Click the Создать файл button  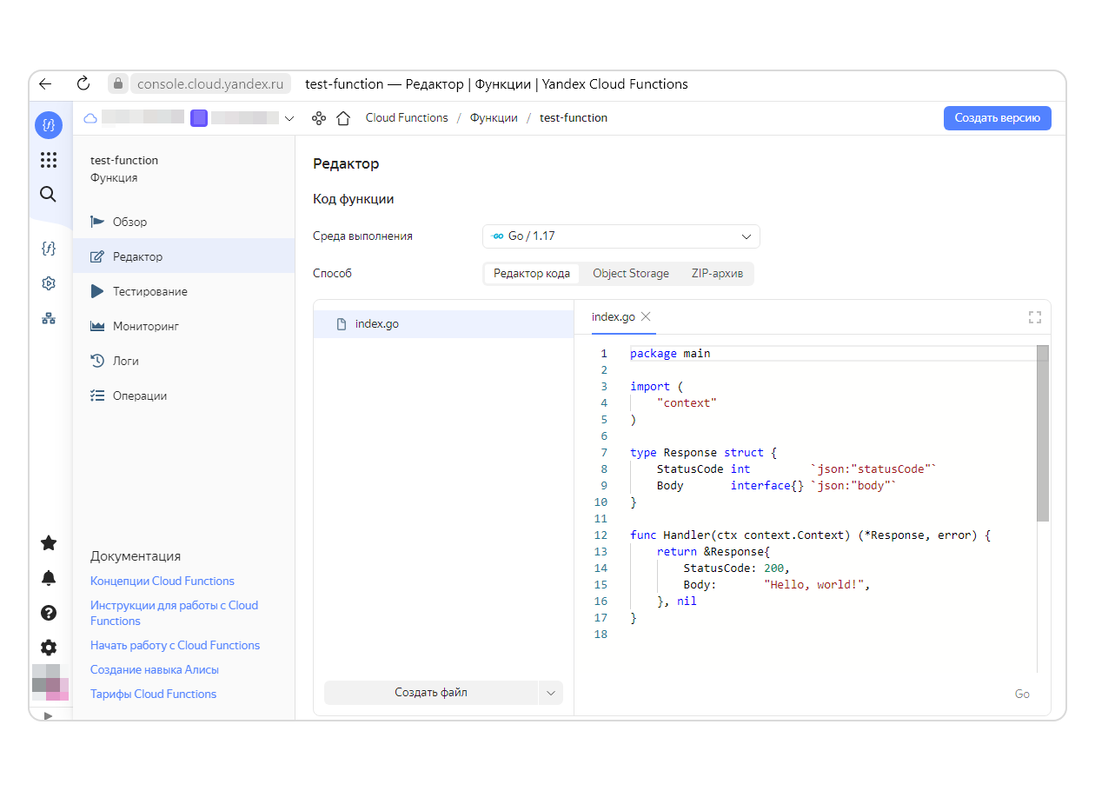click(x=431, y=693)
